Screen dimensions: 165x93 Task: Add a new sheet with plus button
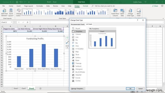pos(40,89)
